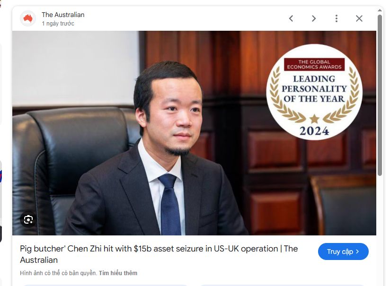Click the 1 ngày trước timestamp
Screen dimensions: 390x286
click(x=58, y=24)
